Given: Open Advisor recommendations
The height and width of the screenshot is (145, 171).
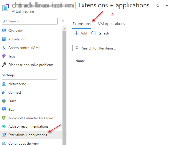Looking at the screenshot, I should tap(28, 126).
